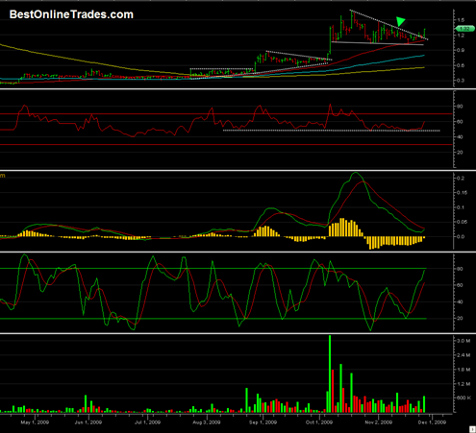Screen dimensions: 476x433
Task: Click the dotted support line in RSI panel
Action: (332, 131)
